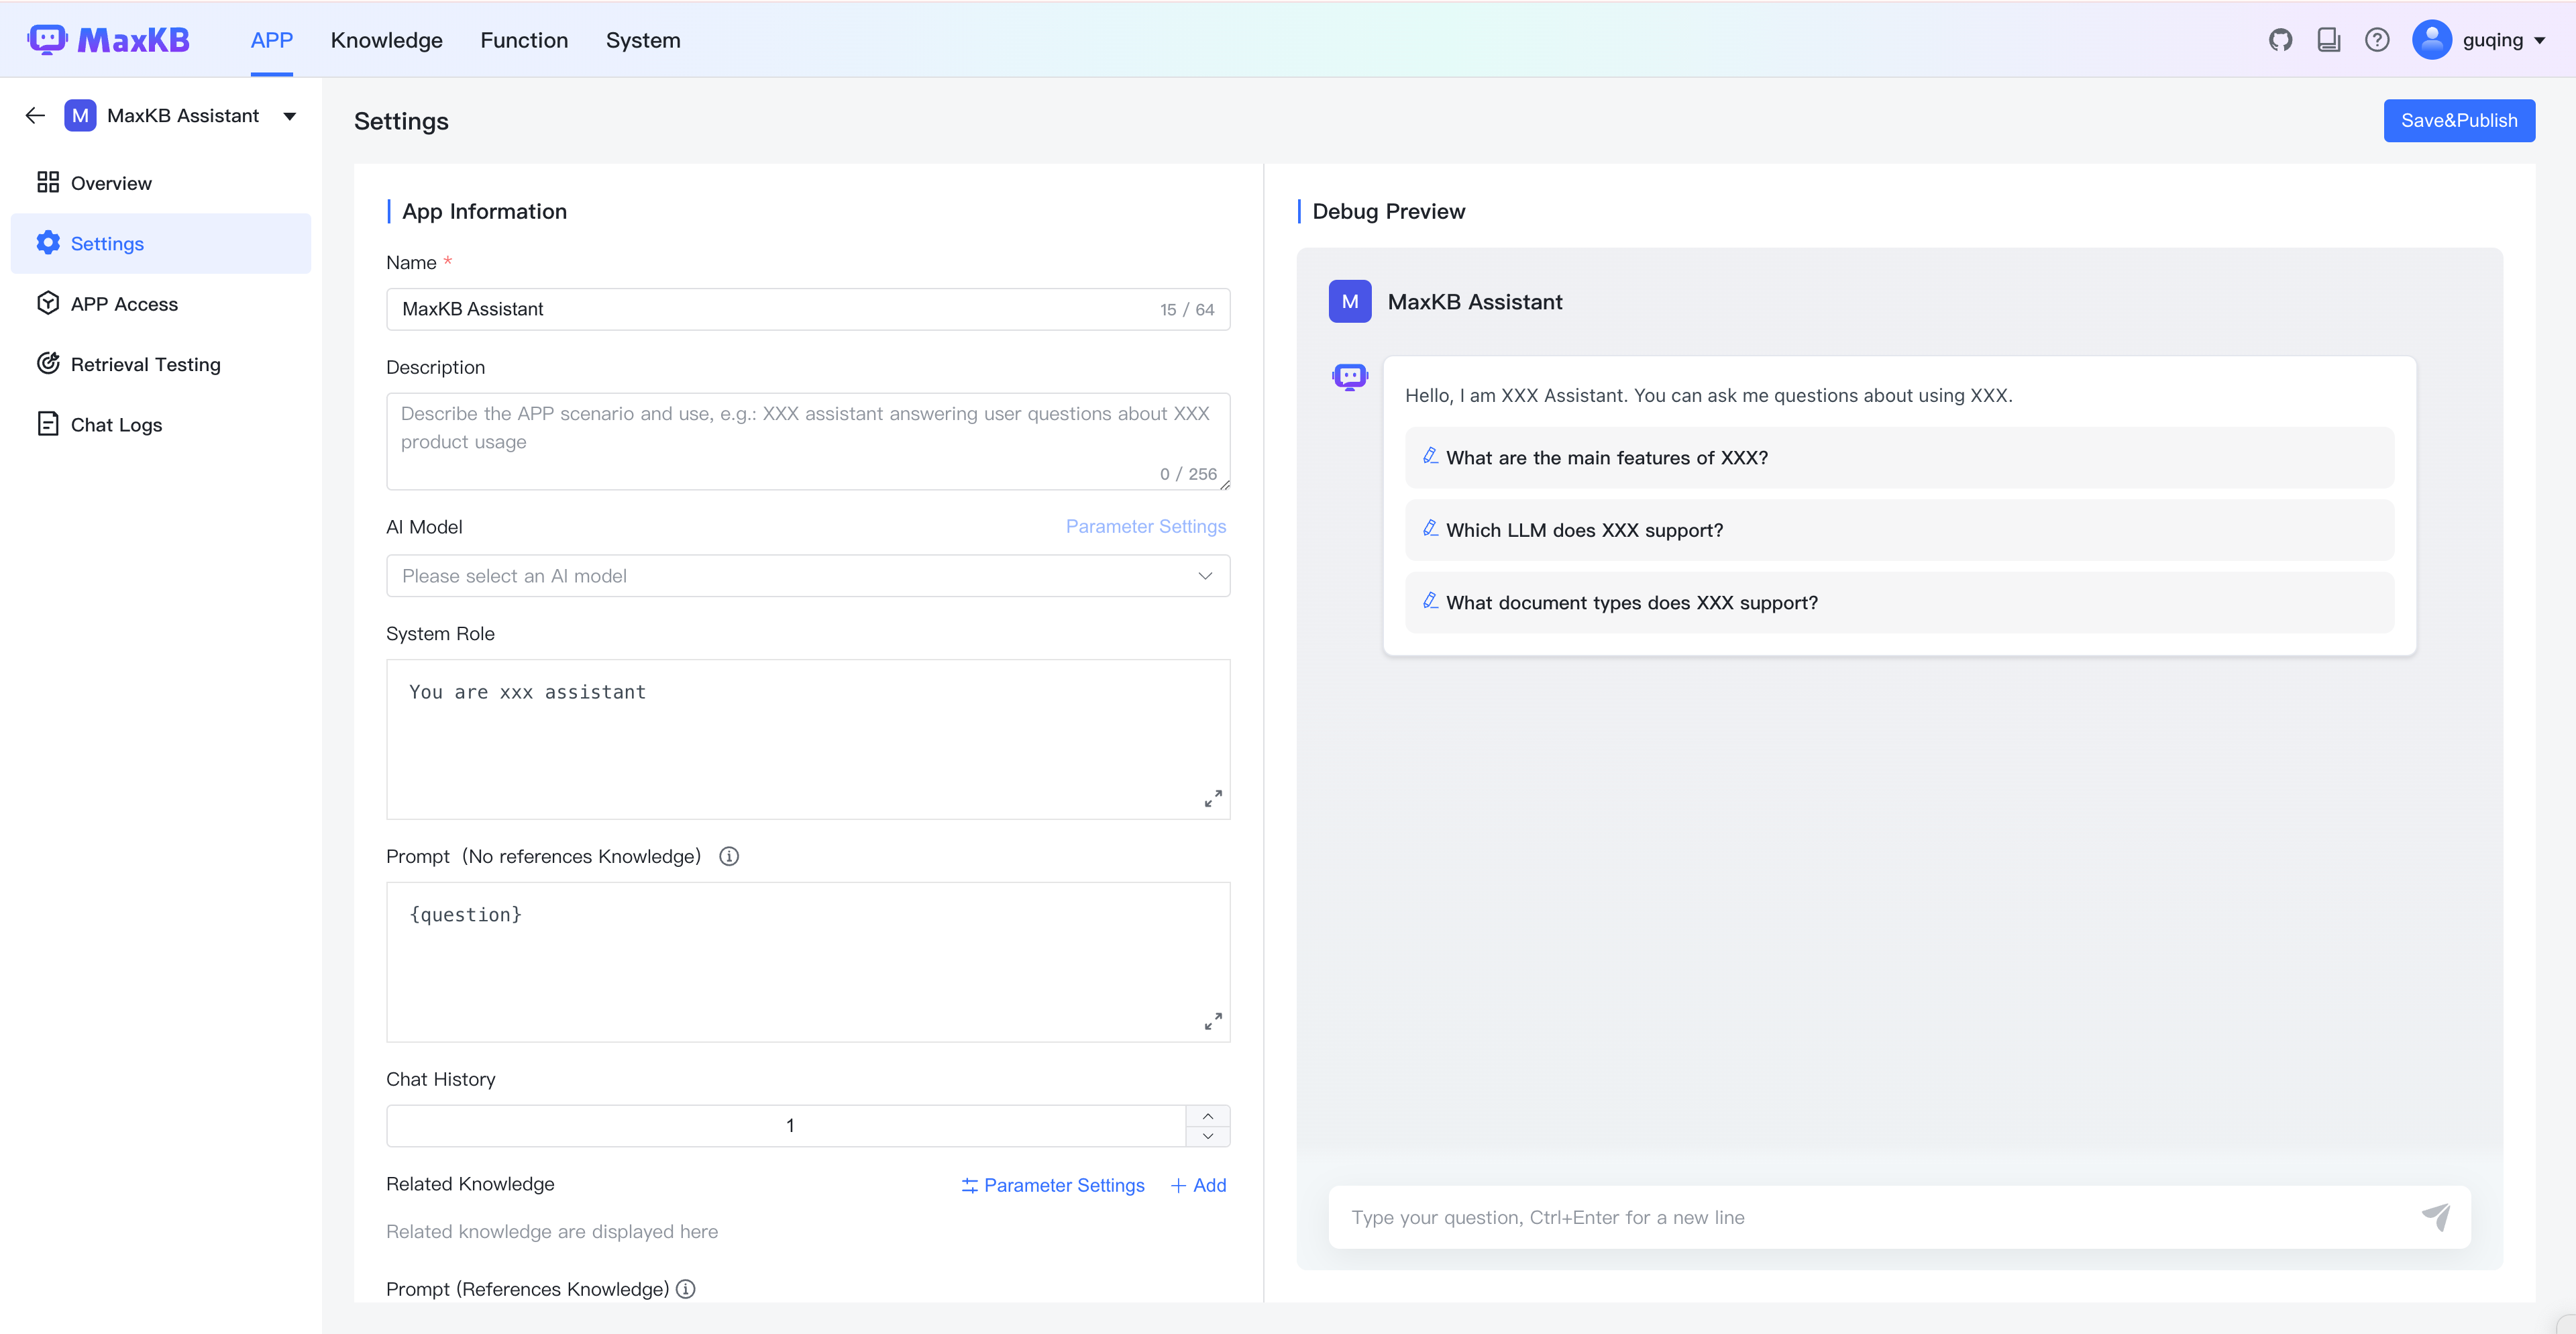This screenshot has height=1334, width=2576.
Task: Click the APP Access cube icon
Action: point(48,303)
